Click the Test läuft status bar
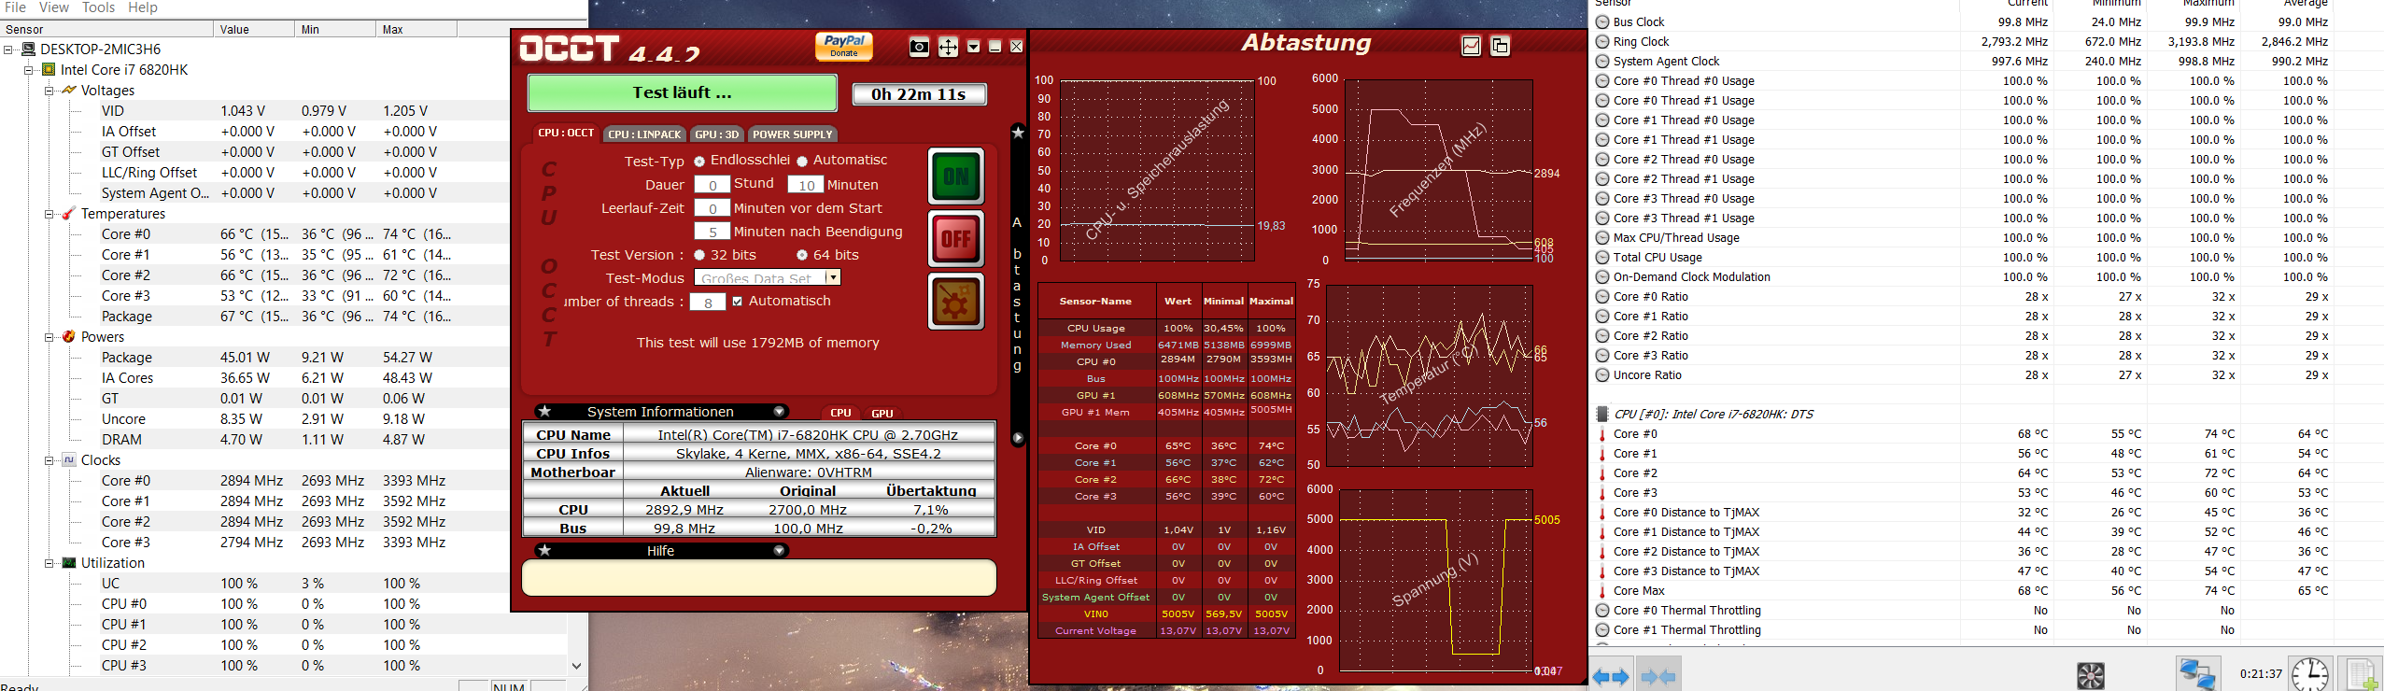The height and width of the screenshot is (691, 2384). 682,92
